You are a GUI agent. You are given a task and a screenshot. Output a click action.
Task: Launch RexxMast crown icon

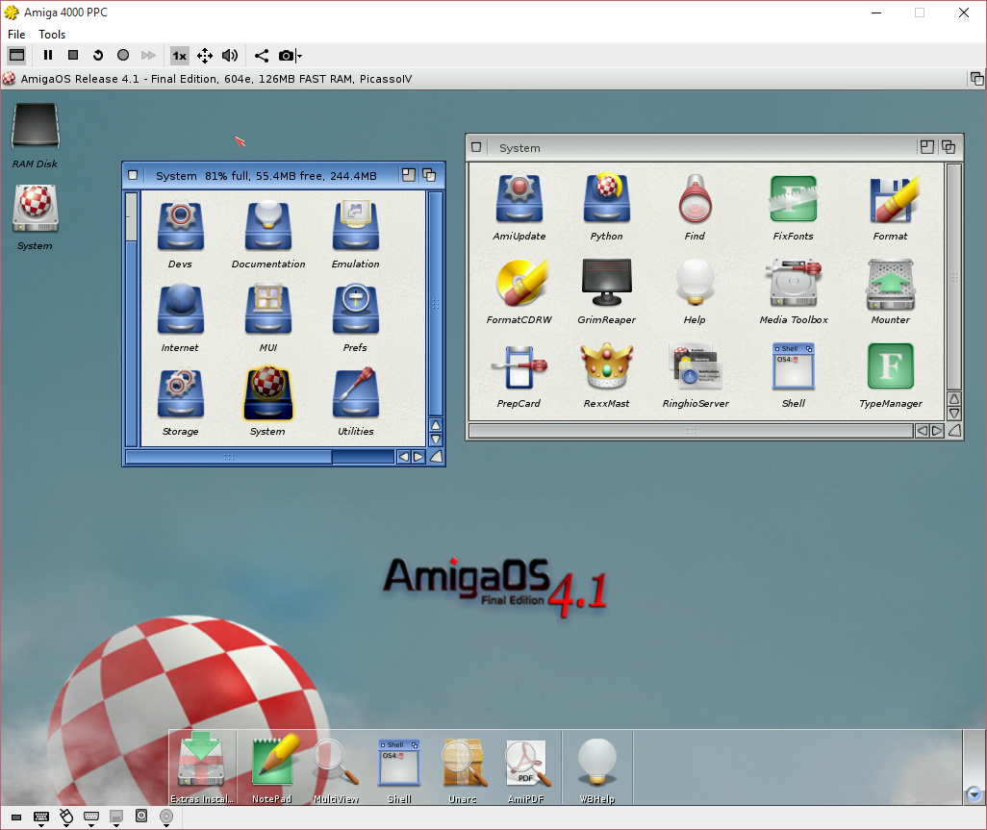(606, 365)
